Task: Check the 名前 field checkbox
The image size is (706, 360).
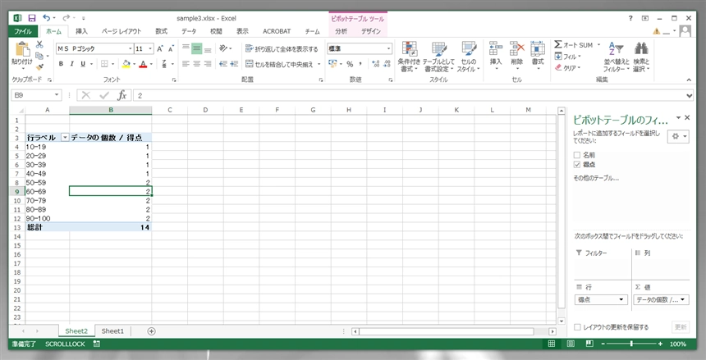Action: coord(577,155)
